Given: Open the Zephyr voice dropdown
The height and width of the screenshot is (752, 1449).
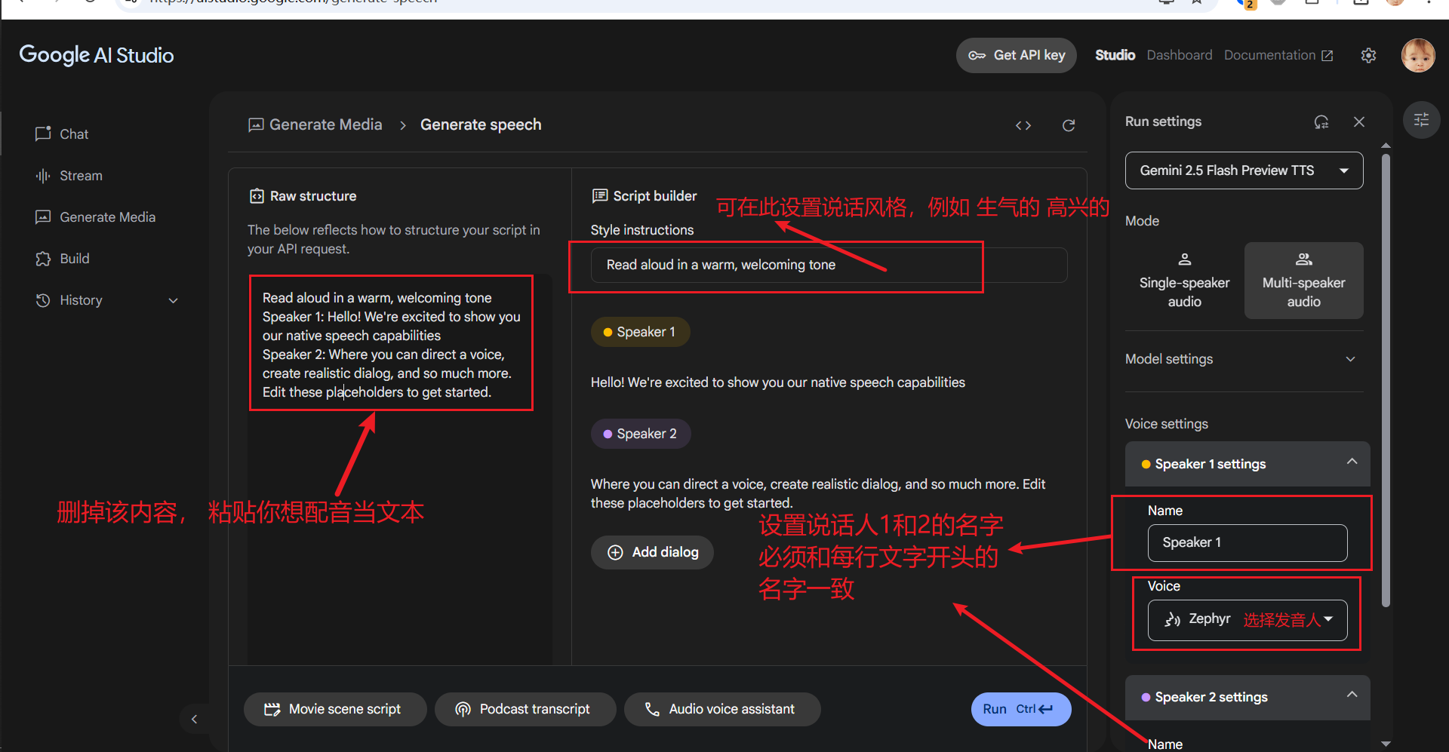Looking at the screenshot, I should point(1247,620).
